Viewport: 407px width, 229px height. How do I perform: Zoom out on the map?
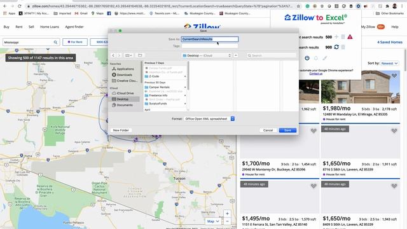coord(227,221)
